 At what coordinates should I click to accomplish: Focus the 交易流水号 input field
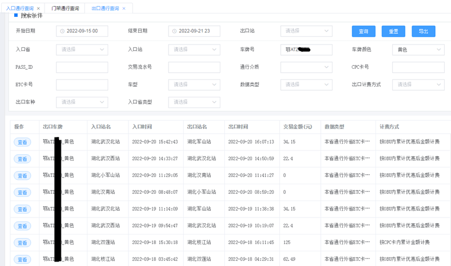tap(194, 67)
